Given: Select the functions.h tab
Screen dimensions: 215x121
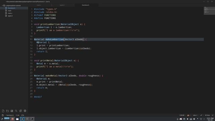Looking at the screenshot, I should click(x=85, y=5).
